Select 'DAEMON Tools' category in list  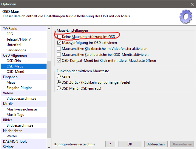click(15, 142)
